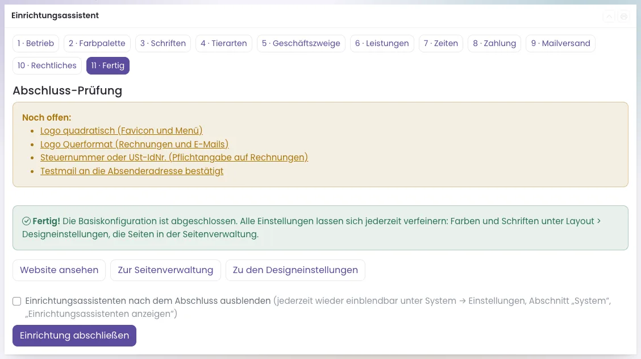Jump to 5 · Geschäftszweige step

pos(301,43)
